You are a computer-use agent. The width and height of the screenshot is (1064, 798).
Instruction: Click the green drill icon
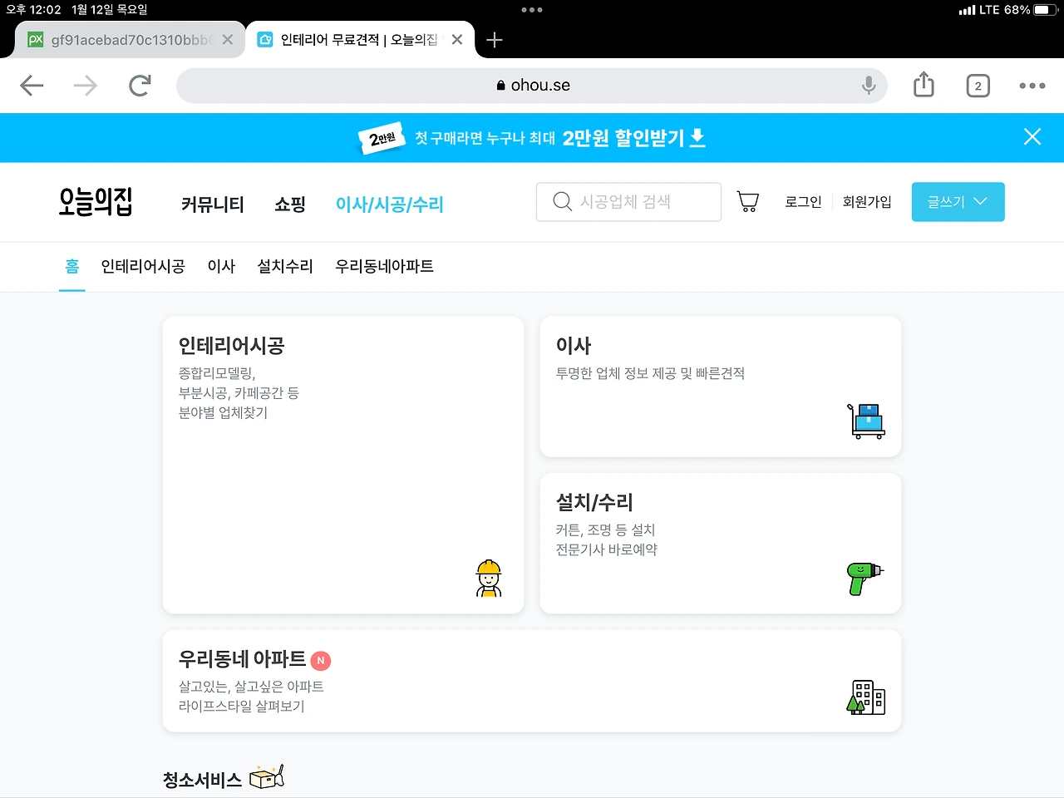tap(865, 579)
